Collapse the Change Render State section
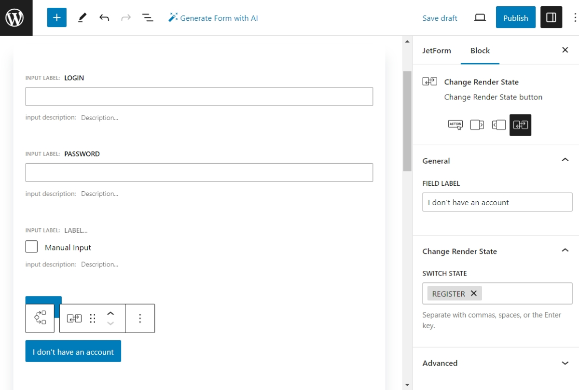Image resolution: width=579 pixels, height=390 pixels. click(x=565, y=250)
